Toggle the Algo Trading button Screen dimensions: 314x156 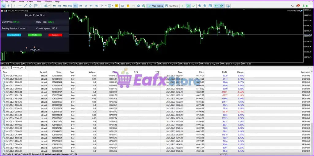tap(156, 6)
